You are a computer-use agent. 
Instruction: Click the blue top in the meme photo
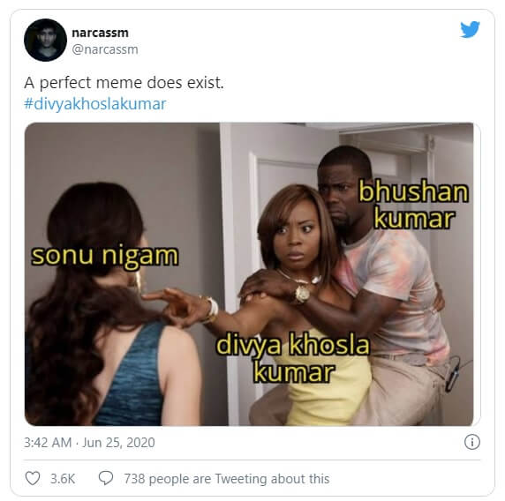point(132,377)
